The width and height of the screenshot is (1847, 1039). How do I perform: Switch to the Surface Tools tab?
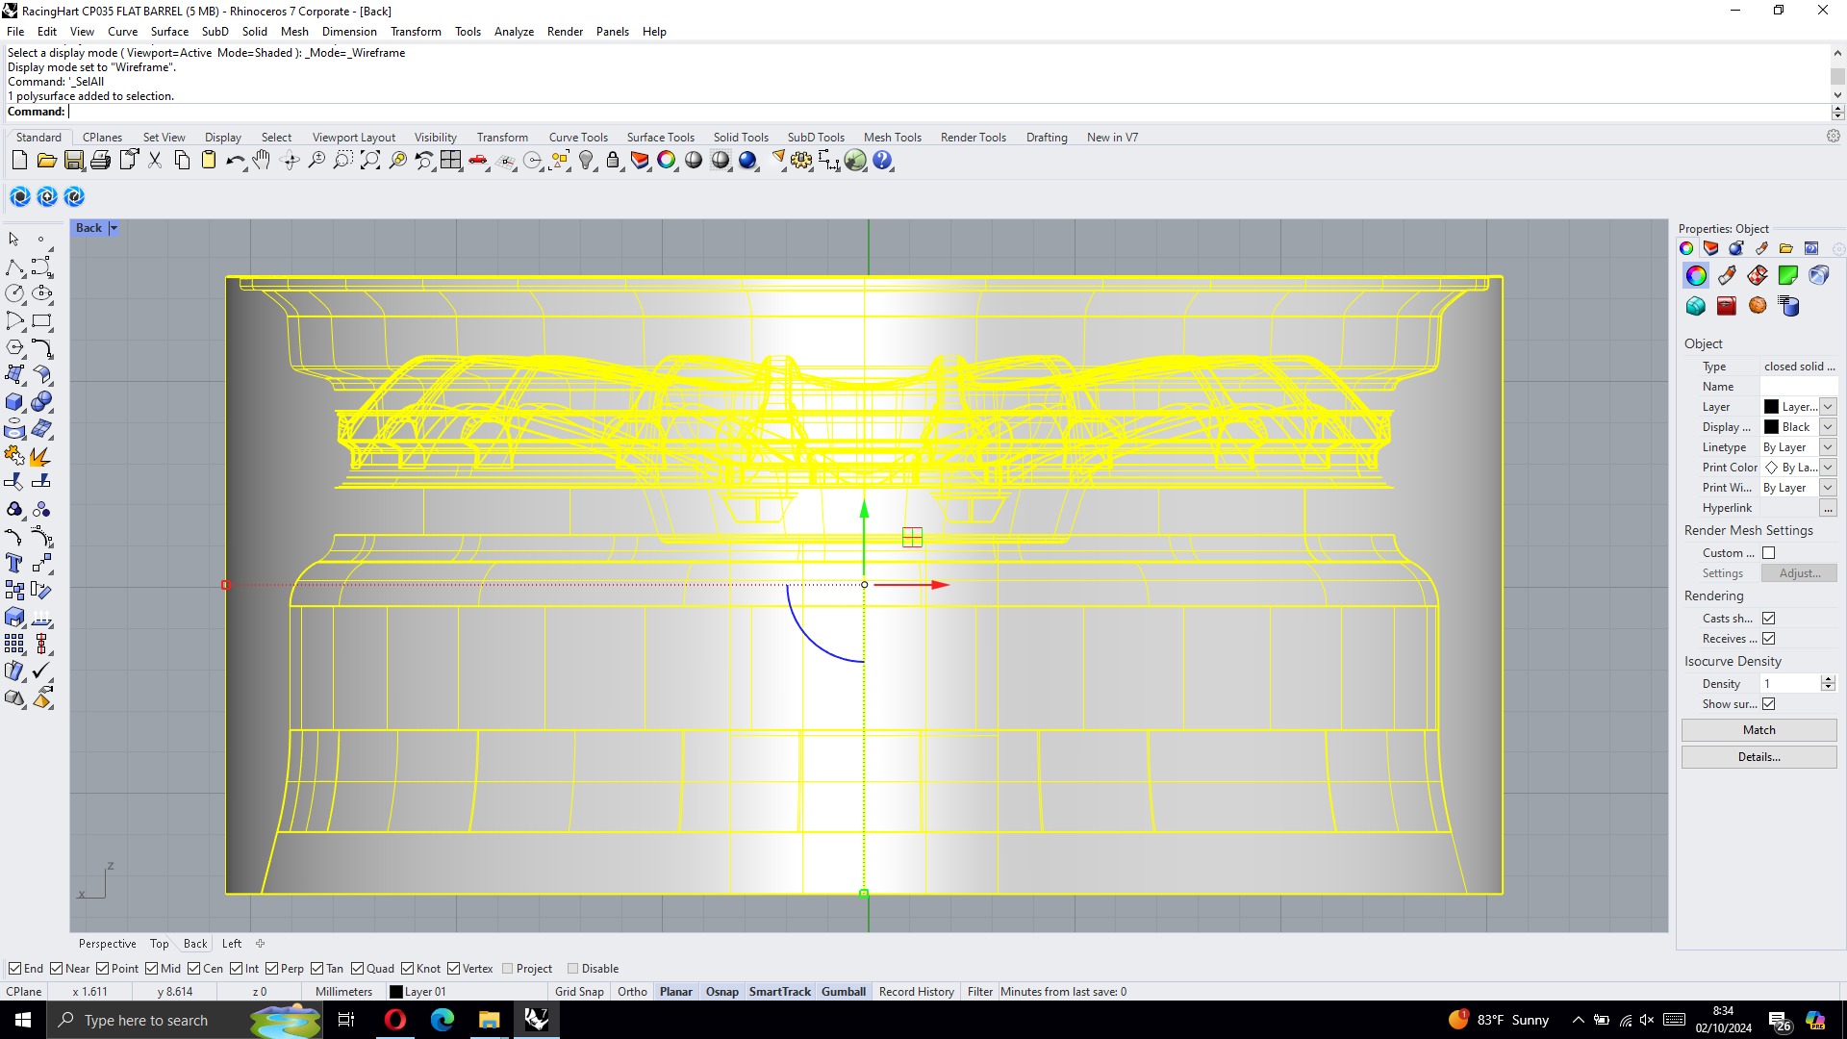[x=660, y=138]
